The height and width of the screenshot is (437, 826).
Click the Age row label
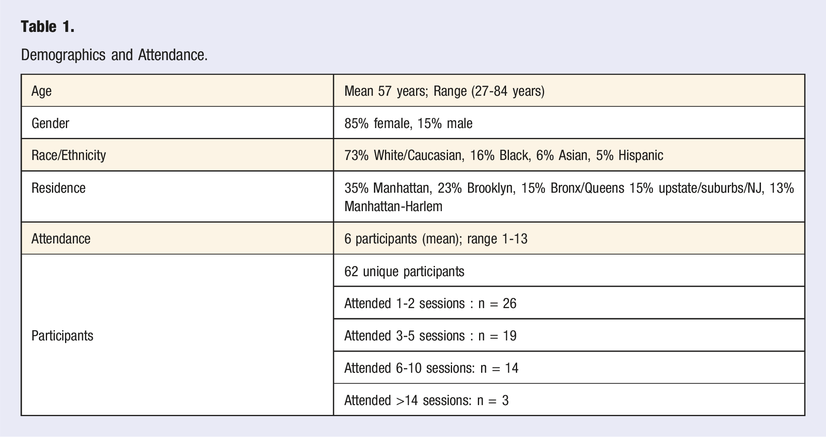click(x=41, y=91)
